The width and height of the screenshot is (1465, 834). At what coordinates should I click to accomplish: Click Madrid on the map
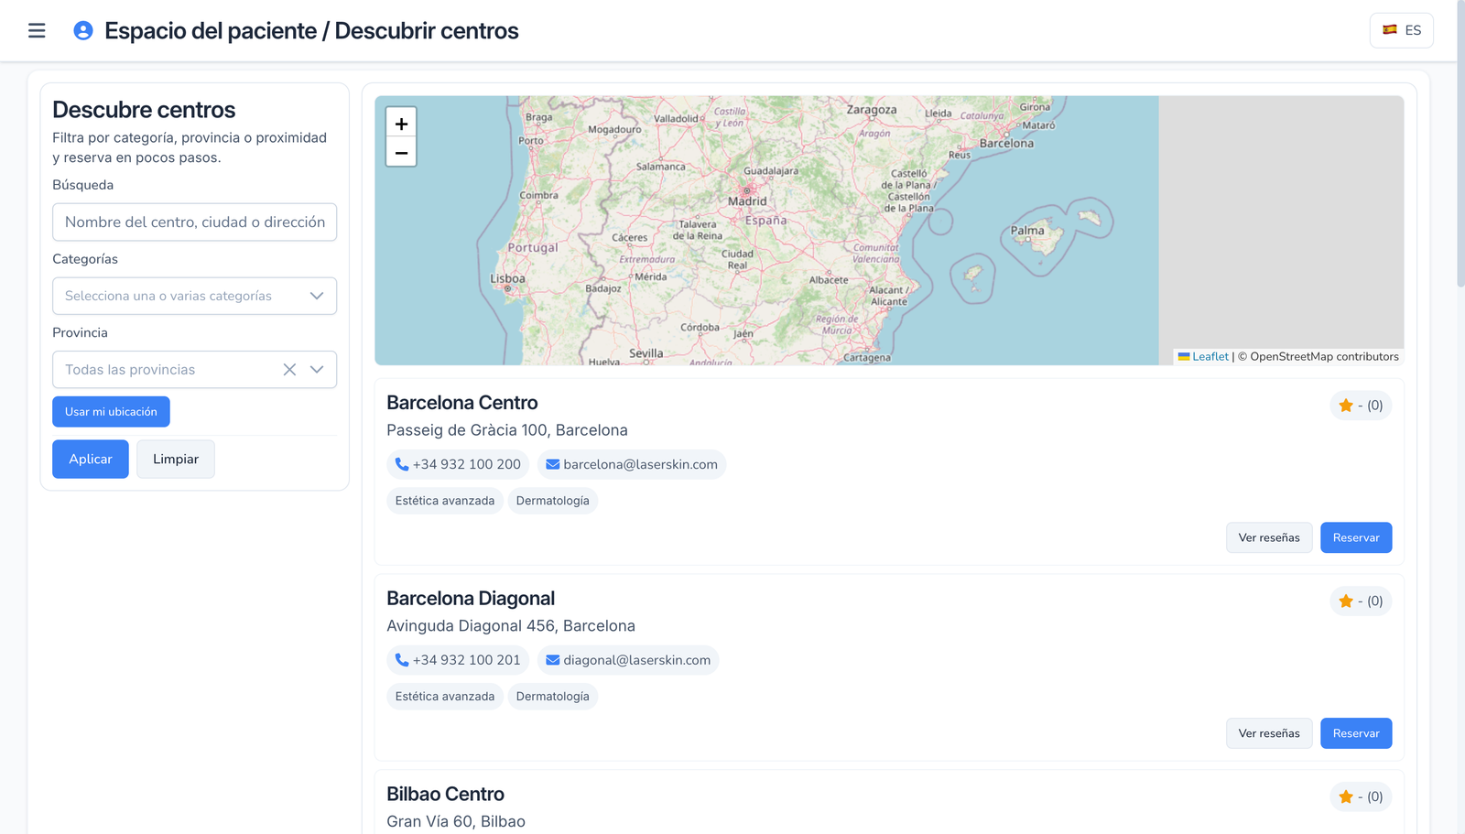(747, 200)
